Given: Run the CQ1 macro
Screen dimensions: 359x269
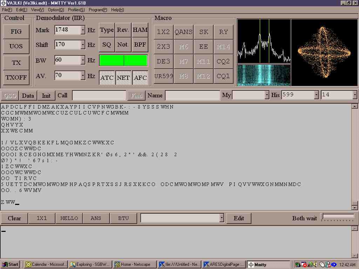Looking at the screenshot, I should [223, 76].
